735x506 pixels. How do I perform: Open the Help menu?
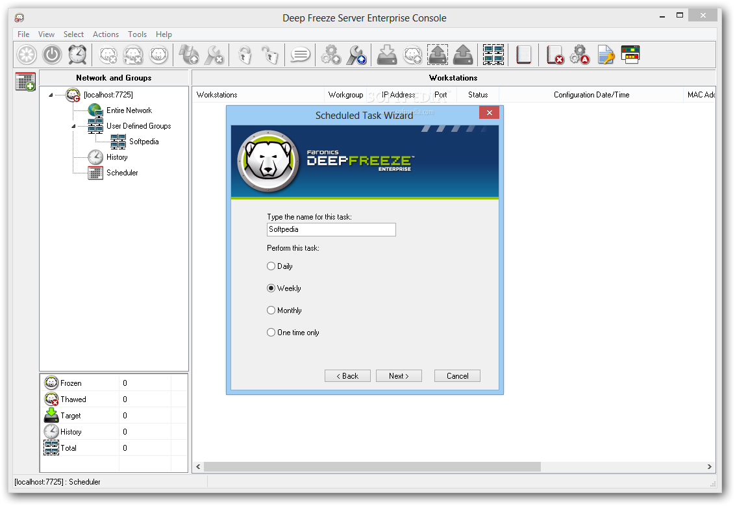[x=164, y=34]
